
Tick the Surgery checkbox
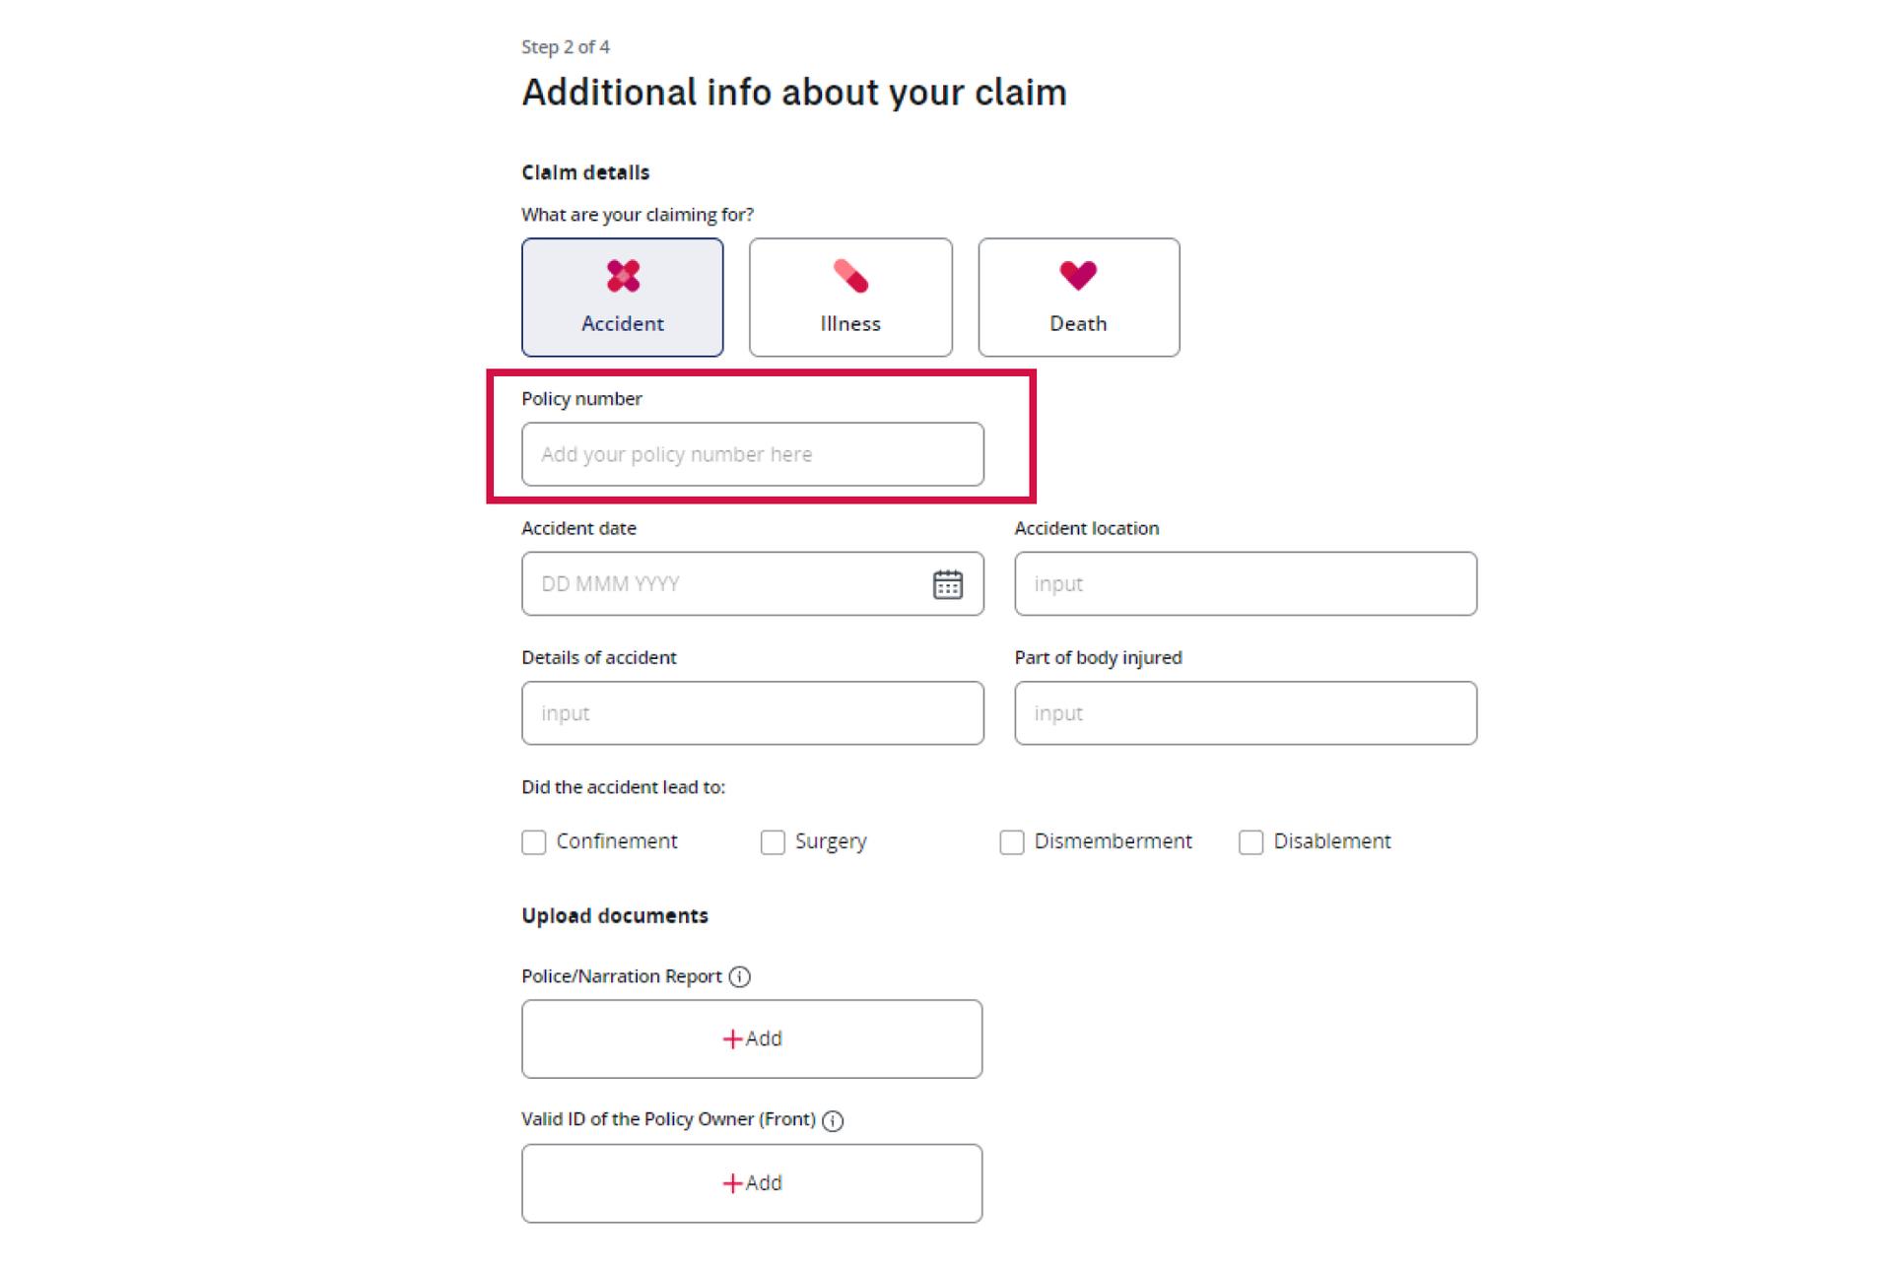[773, 842]
